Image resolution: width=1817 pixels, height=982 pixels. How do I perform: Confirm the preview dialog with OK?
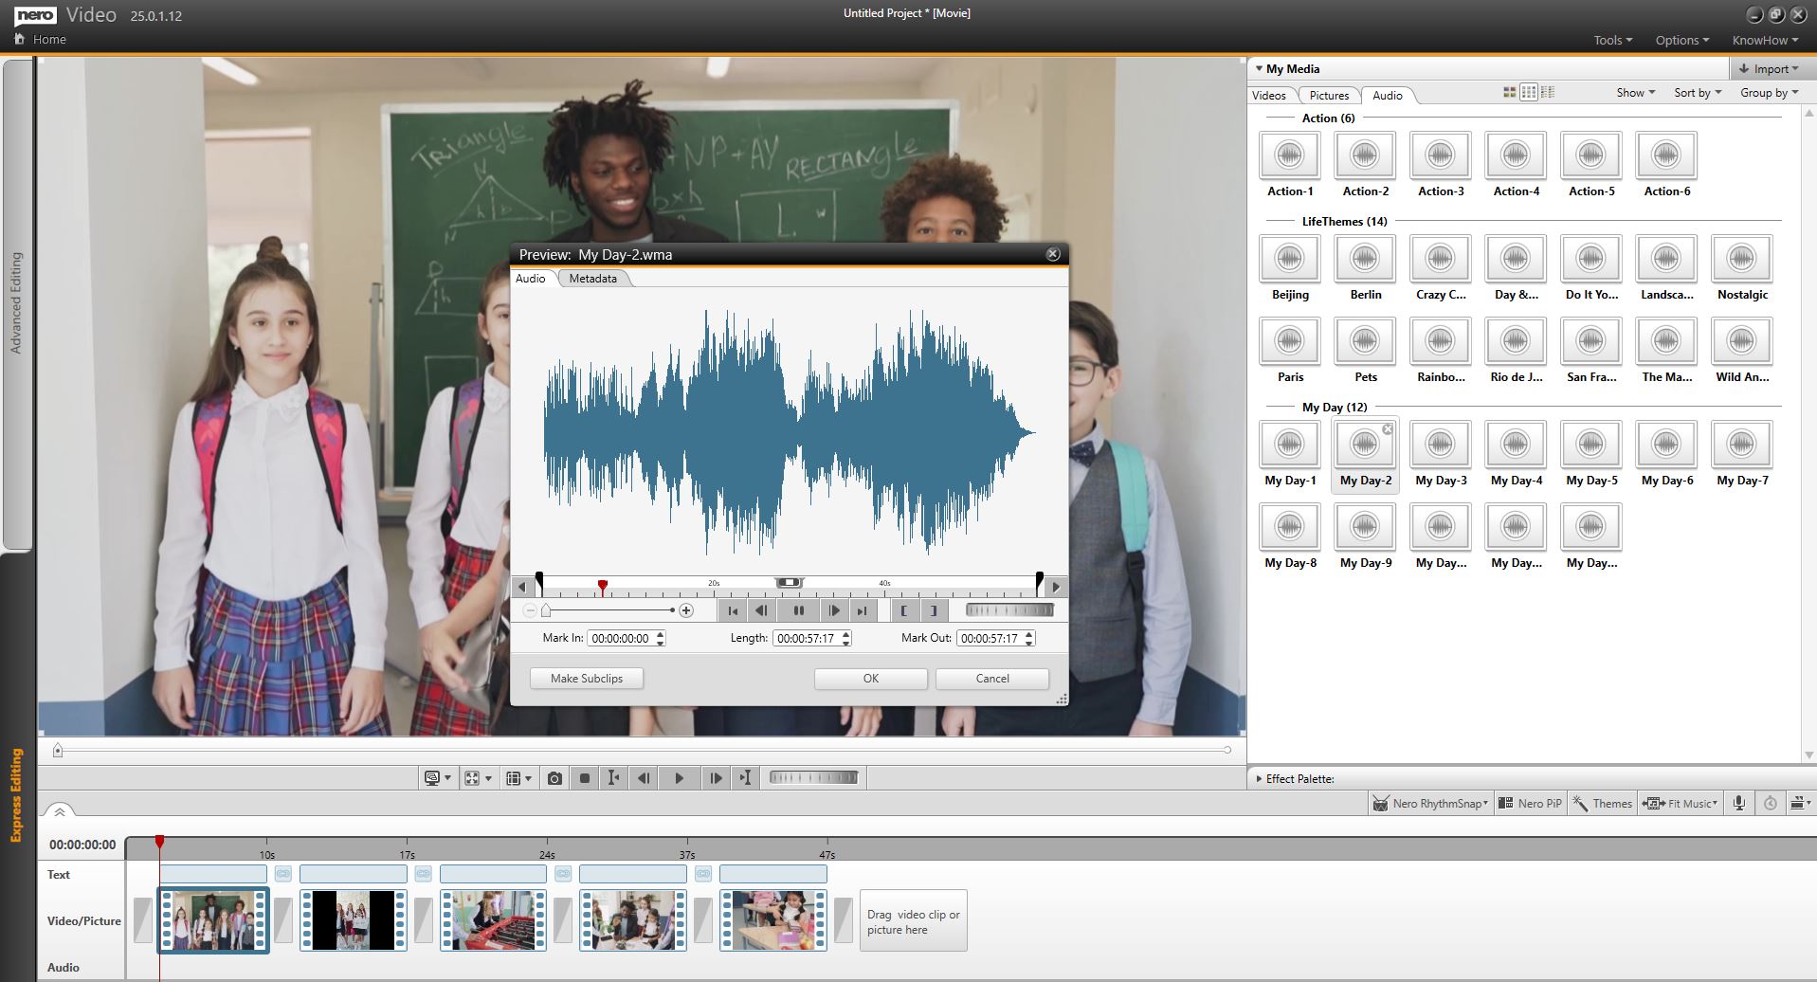870,678
